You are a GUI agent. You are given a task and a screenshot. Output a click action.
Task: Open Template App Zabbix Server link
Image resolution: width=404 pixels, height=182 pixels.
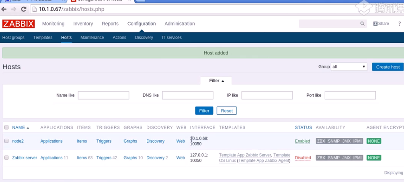[x=245, y=155]
